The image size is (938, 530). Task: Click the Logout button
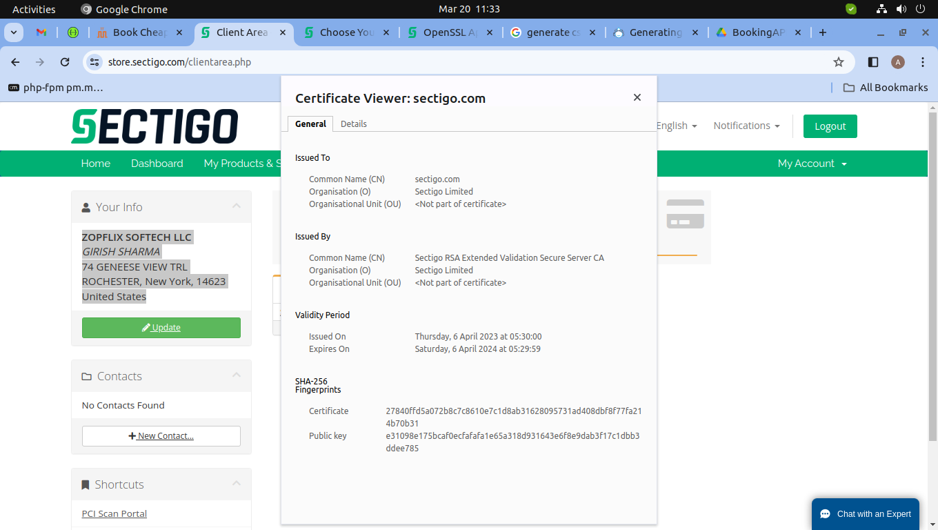pyautogui.click(x=830, y=126)
